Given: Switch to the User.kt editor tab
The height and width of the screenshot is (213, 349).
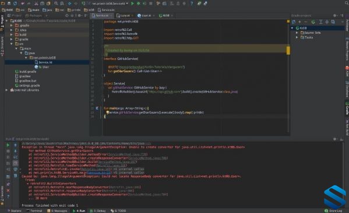Looking at the screenshot, I should [x=146, y=16].
